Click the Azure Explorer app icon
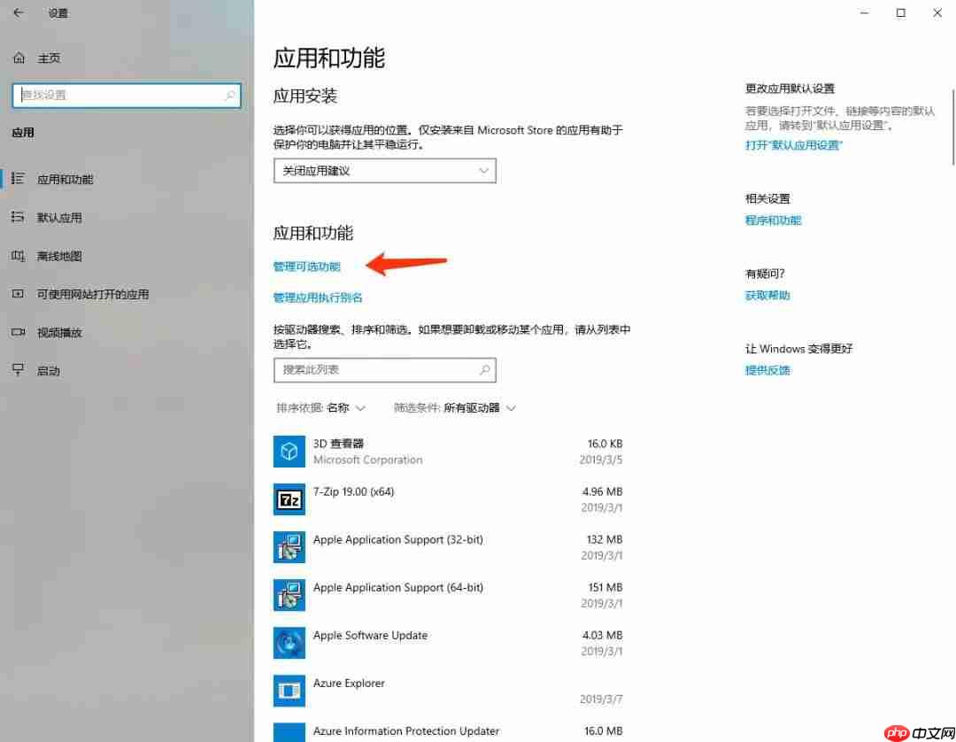 tap(289, 691)
